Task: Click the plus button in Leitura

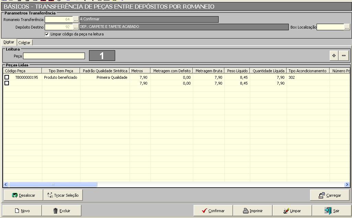Action: 334,56
